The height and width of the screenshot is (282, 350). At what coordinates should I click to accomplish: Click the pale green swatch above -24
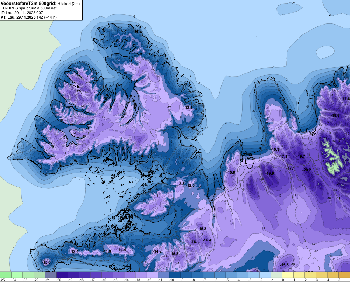(x=17, y=275)
